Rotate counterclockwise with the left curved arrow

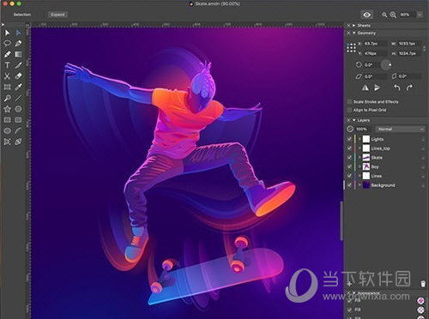tap(396, 87)
